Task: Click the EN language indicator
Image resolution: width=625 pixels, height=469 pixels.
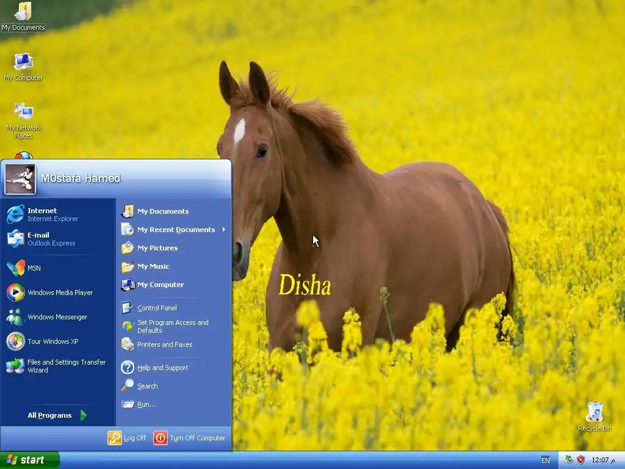Action: point(545,460)
